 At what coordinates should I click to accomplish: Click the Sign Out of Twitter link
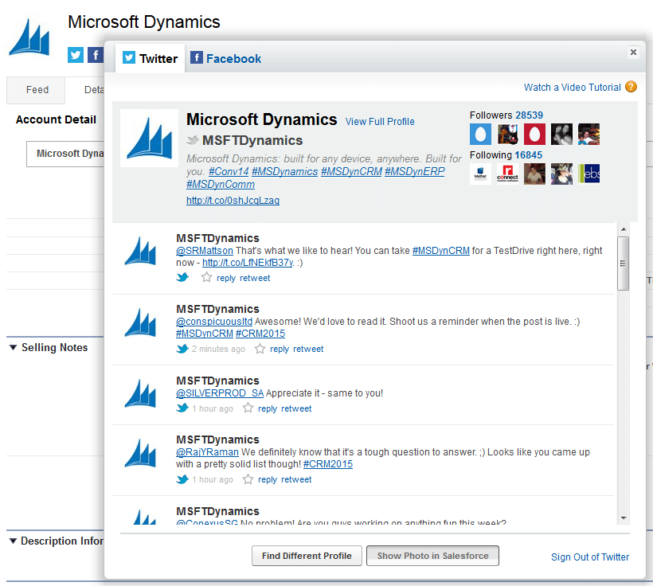[x=590, y=557]
